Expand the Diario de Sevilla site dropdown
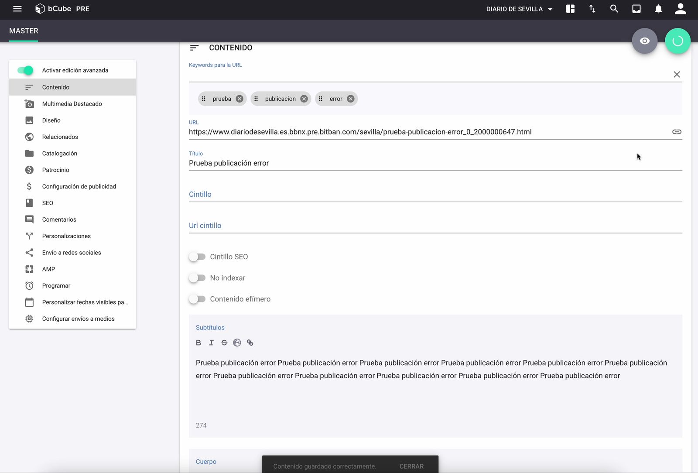Screen dimensions: 698x473 pos(519,9)
